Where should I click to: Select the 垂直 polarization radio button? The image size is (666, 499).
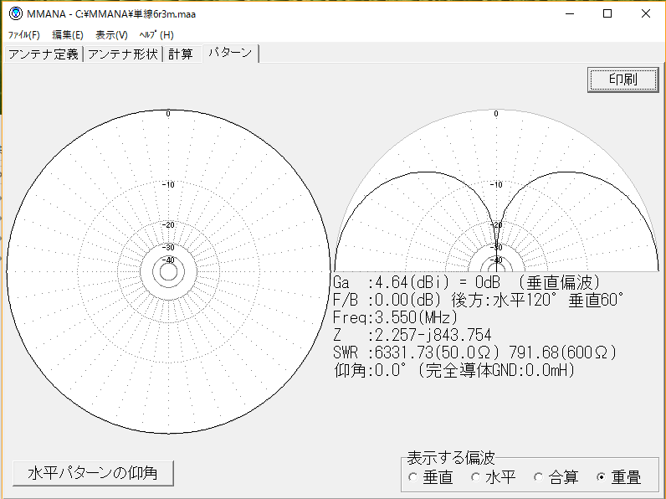click(430, 477)
